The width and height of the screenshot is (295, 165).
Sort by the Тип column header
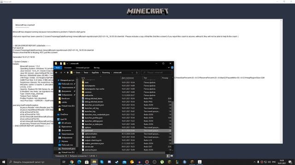tap(152, 78)
